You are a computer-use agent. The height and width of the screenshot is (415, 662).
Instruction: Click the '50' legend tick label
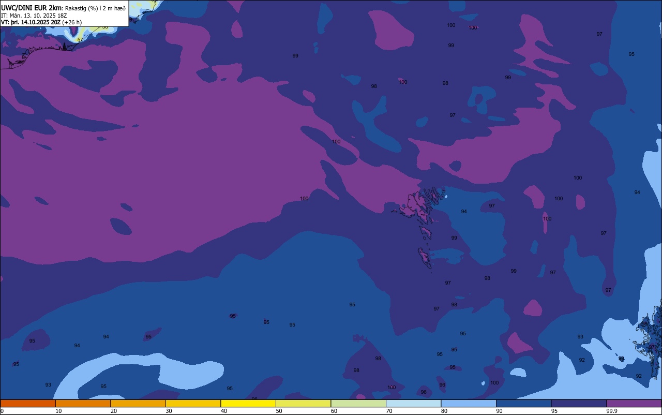[279, 411]
